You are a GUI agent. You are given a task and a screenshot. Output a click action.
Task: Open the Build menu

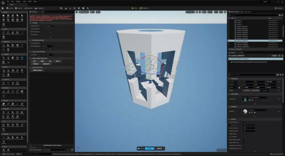30,2
